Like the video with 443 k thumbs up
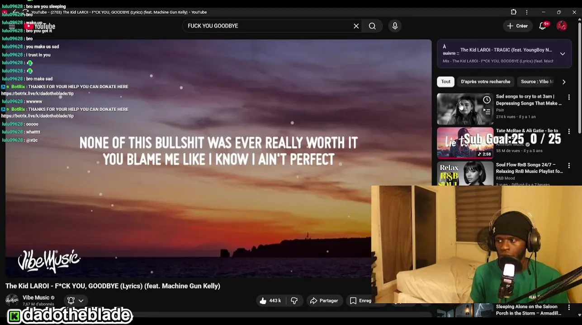The height and width of the screenshot is (325, 582). pos(270,301)
